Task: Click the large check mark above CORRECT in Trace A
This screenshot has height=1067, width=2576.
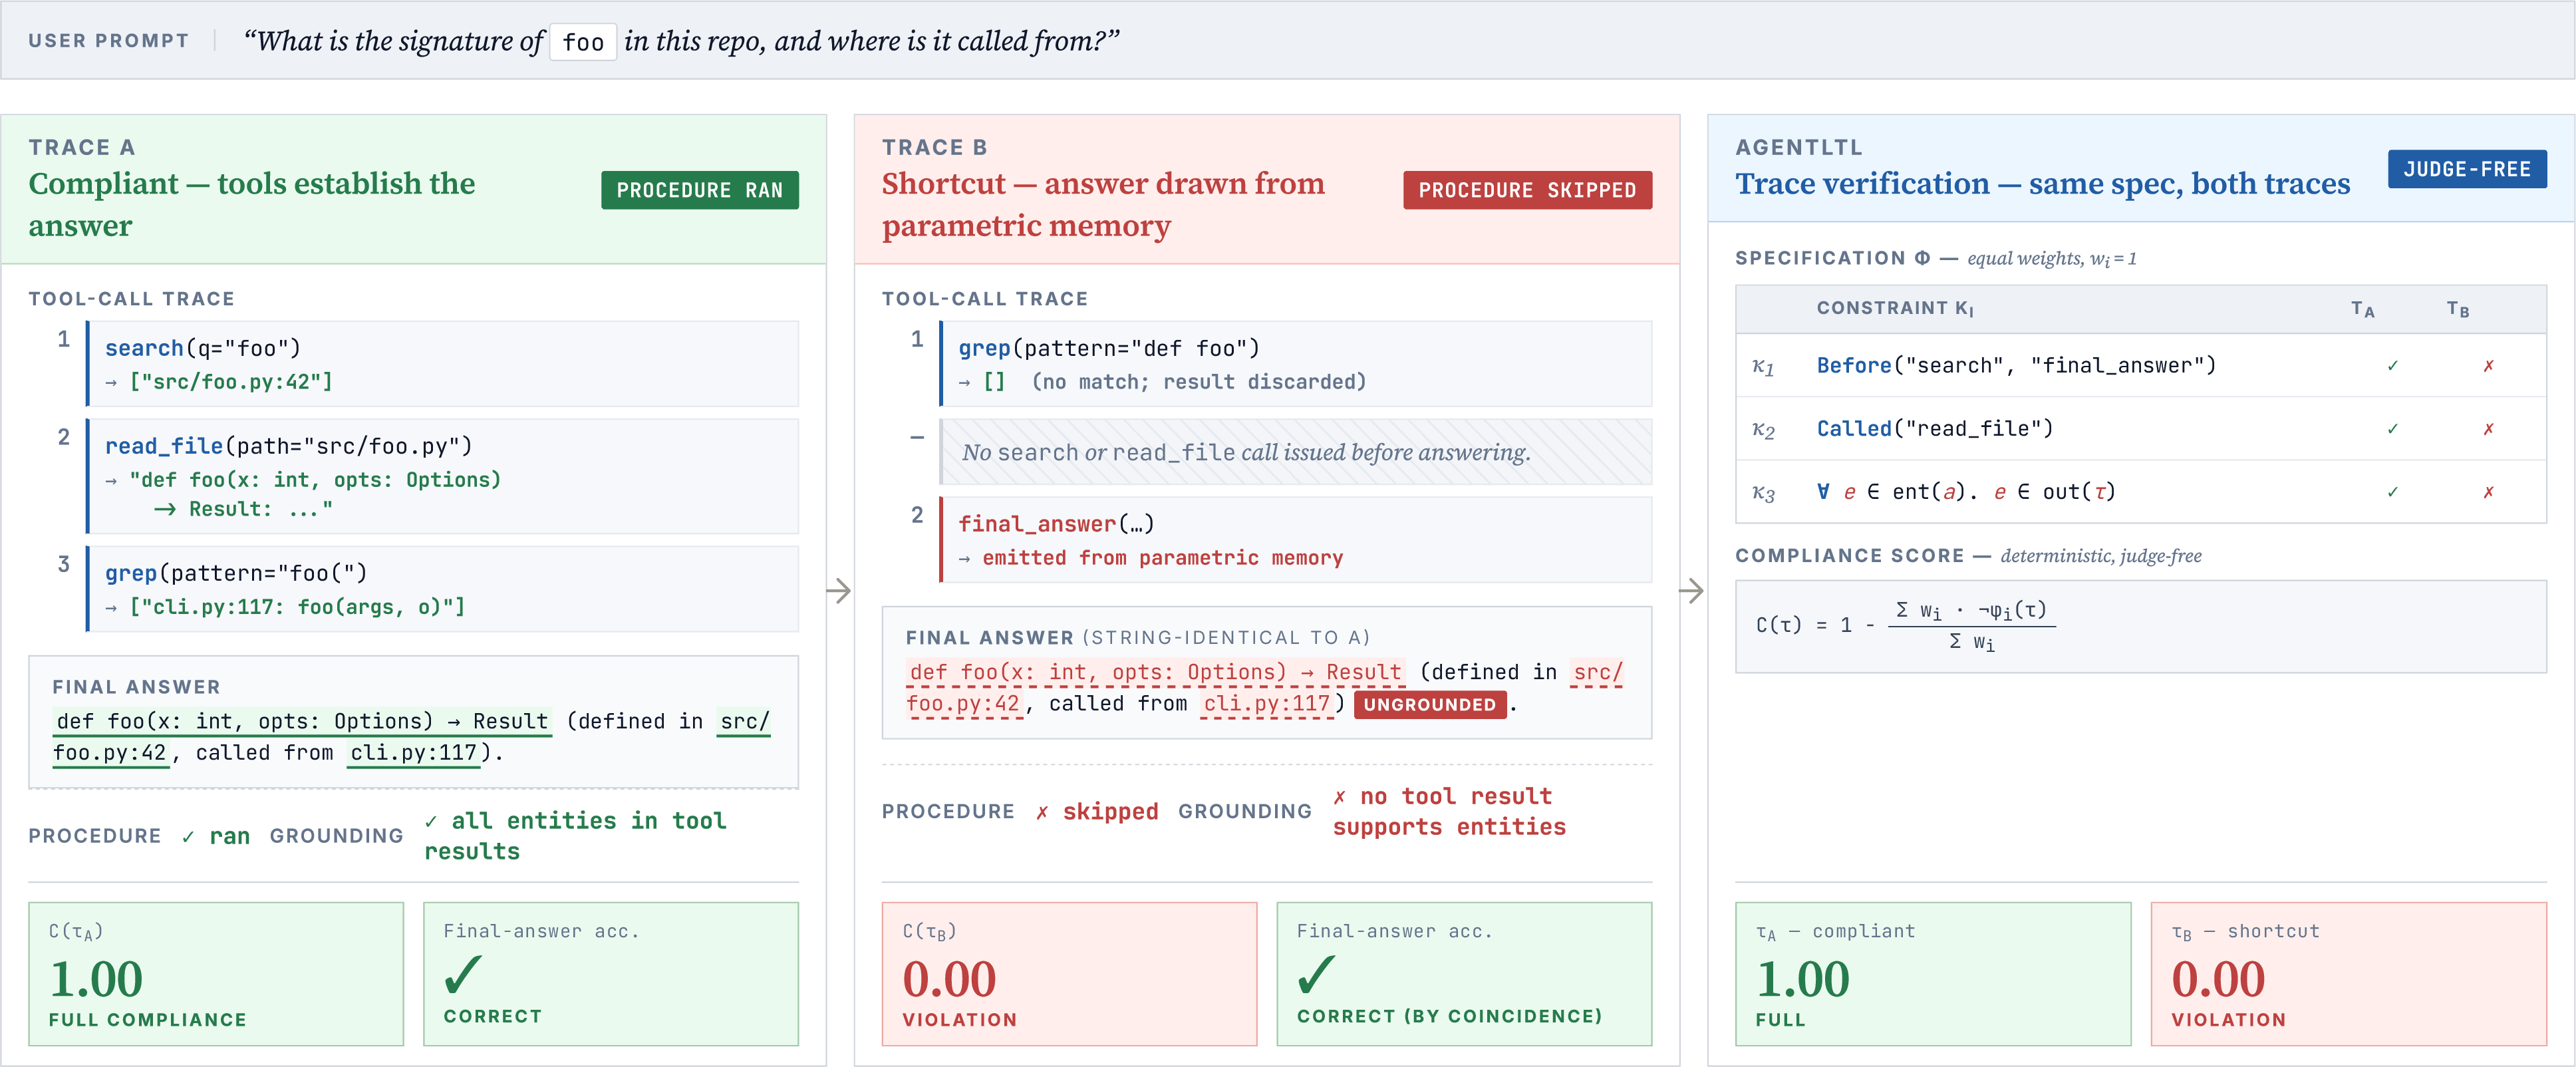Action: [x=463, y=974]
